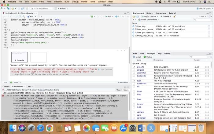Open the Session menu
214x134 pixels.
click(x=58, y=2)
